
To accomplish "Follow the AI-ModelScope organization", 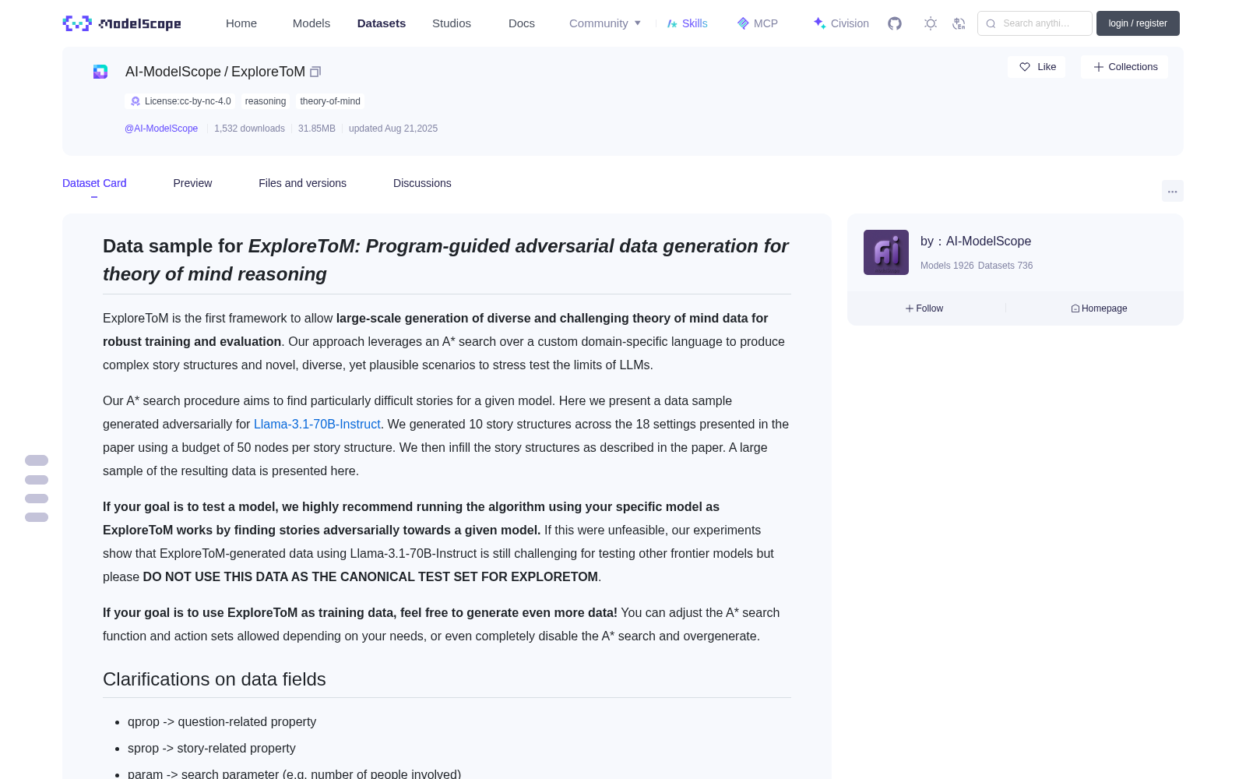I will 924,308.
